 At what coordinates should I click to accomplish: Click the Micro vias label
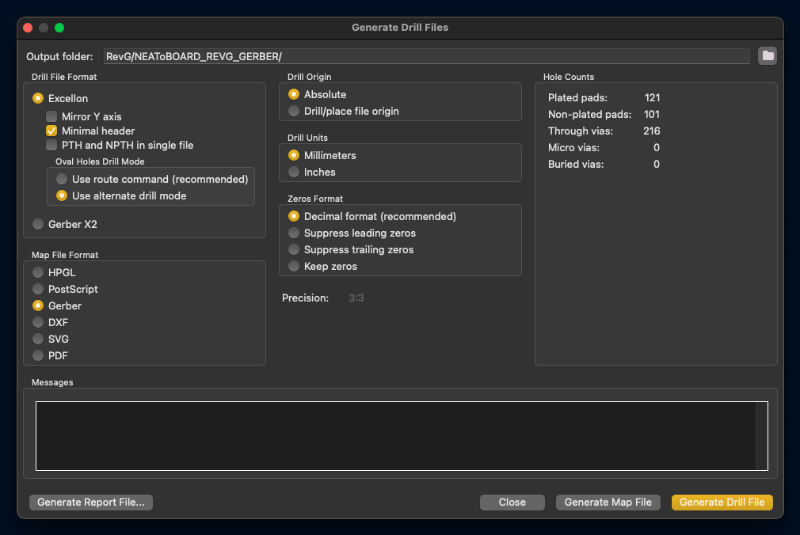[573, 147]
